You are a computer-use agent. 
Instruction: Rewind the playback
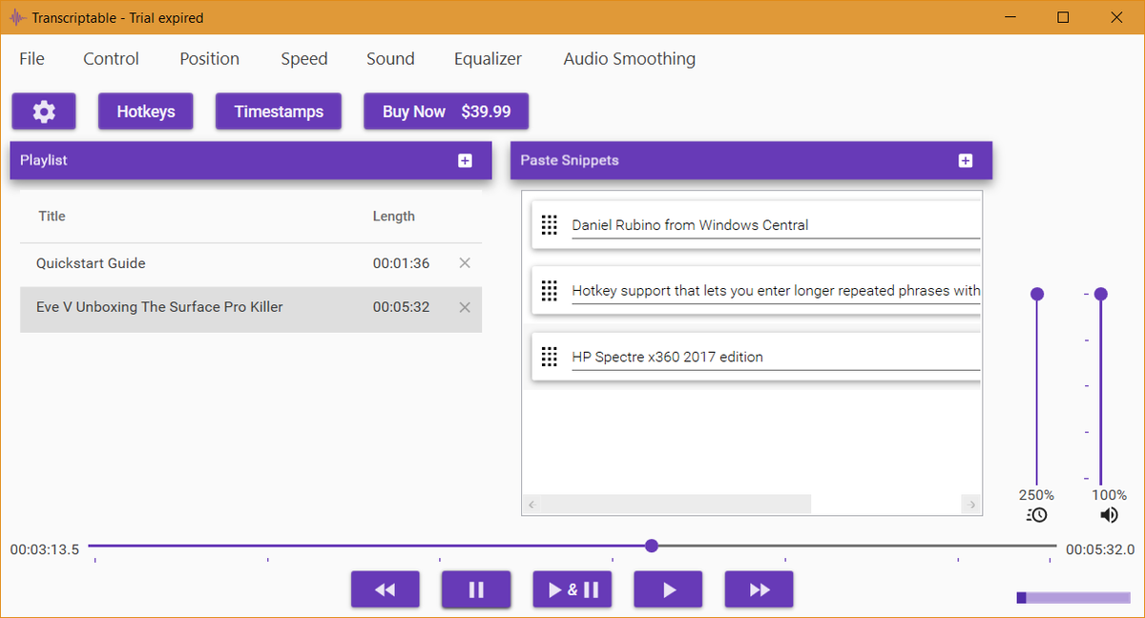[x=385, y=588]
